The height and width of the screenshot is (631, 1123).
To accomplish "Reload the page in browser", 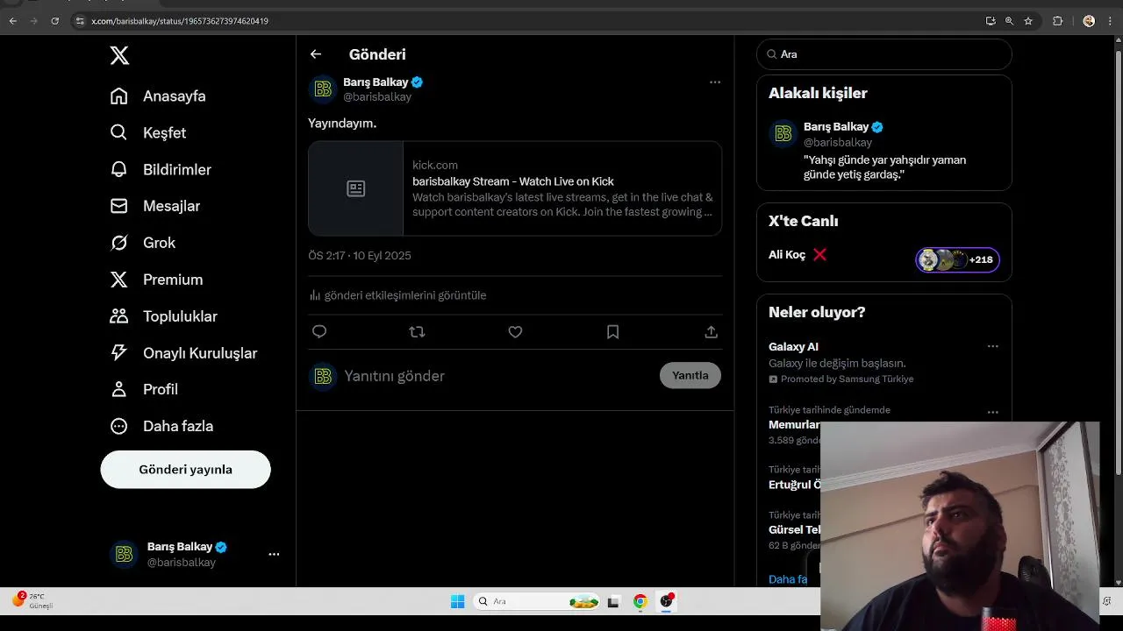I will [54, 21].
